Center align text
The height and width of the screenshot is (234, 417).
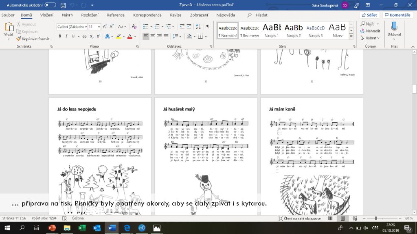click(x=153, y=36)
